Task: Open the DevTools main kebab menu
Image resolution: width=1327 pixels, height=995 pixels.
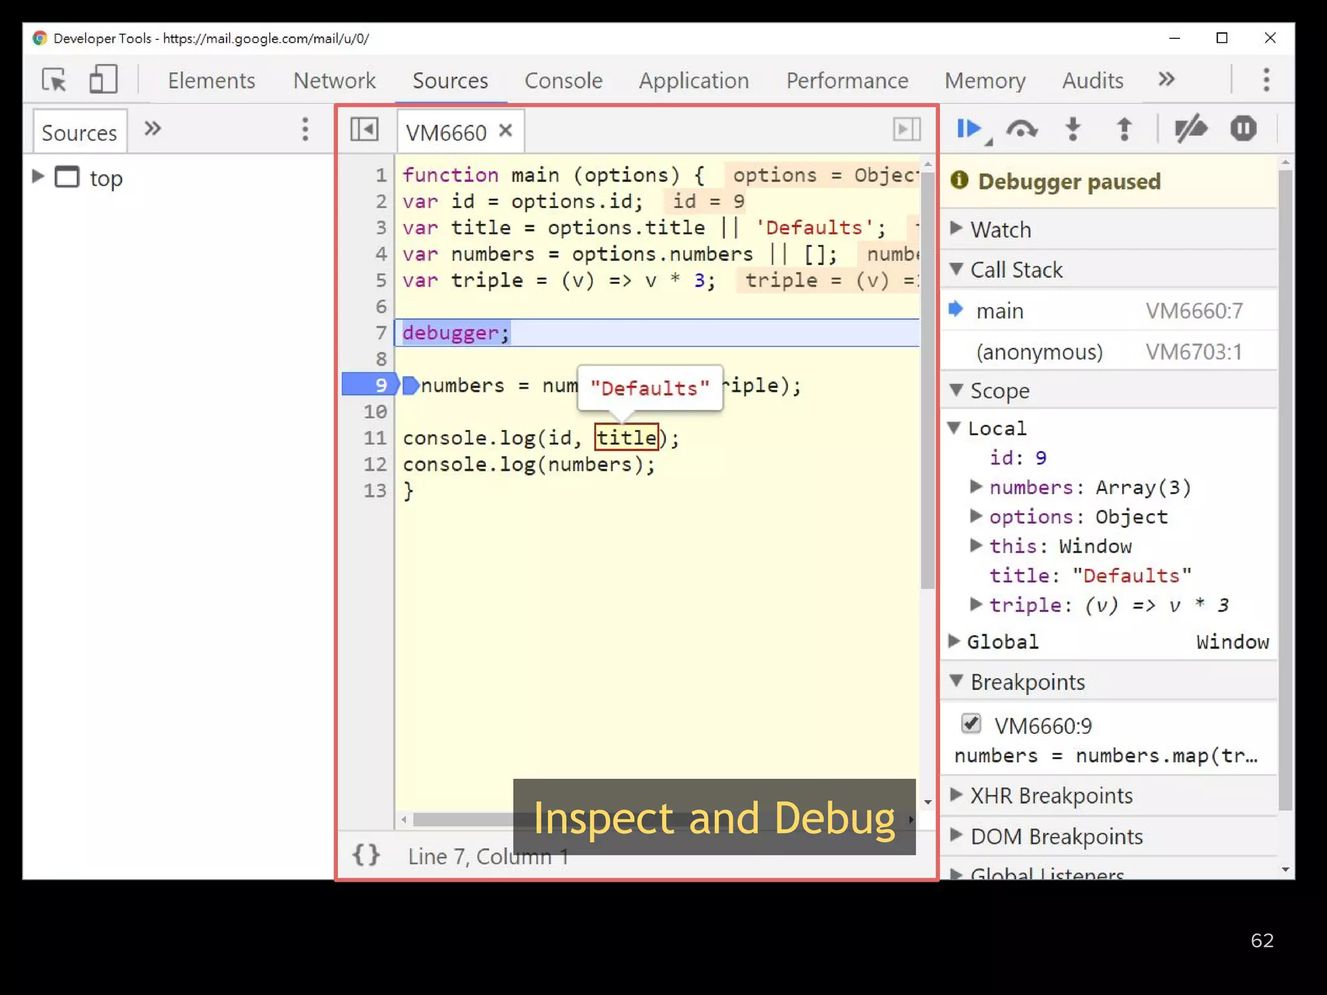Action: click(1266, 80)
